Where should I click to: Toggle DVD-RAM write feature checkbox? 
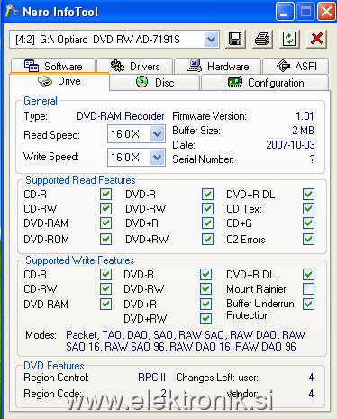(x=105, y=304)
